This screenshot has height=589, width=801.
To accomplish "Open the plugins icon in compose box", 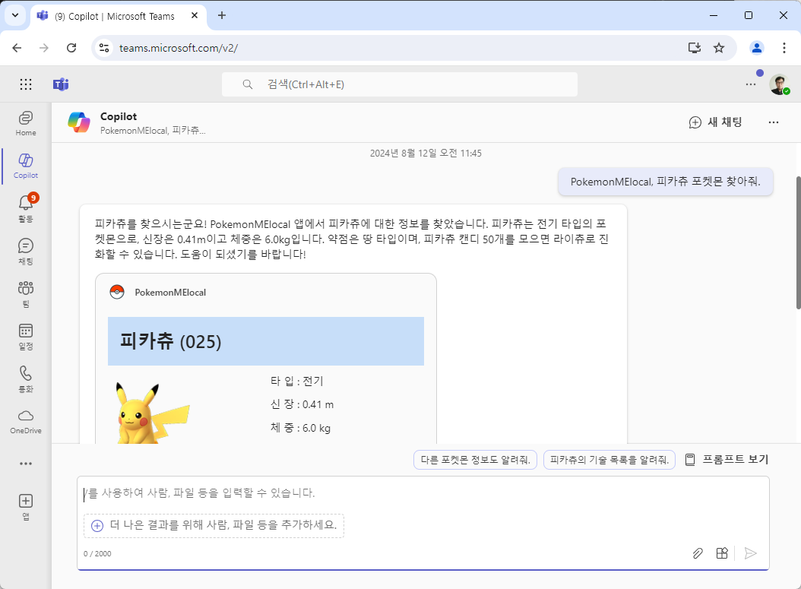I will pos(722,553).
